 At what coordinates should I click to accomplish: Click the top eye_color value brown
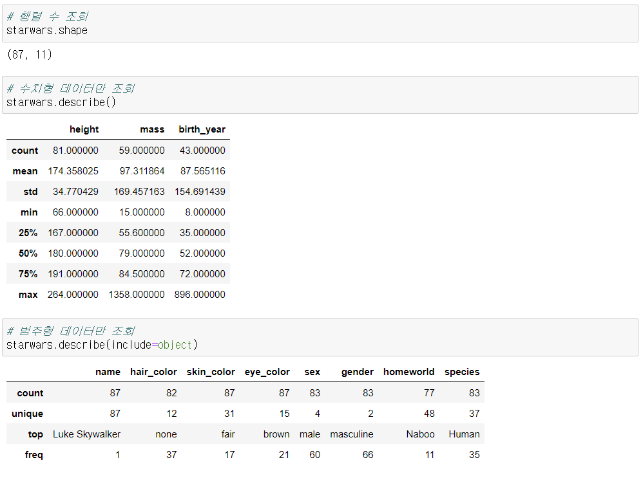pyautogui.click(x=276, y=434)
